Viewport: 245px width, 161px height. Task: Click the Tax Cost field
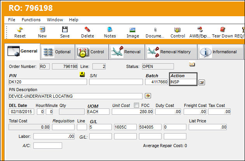coord(219,112)
